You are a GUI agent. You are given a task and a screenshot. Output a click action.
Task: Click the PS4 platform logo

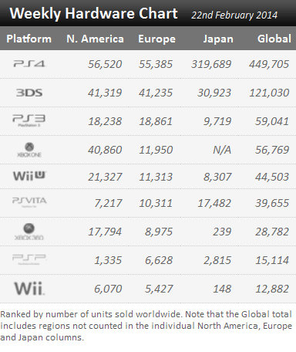29,63
